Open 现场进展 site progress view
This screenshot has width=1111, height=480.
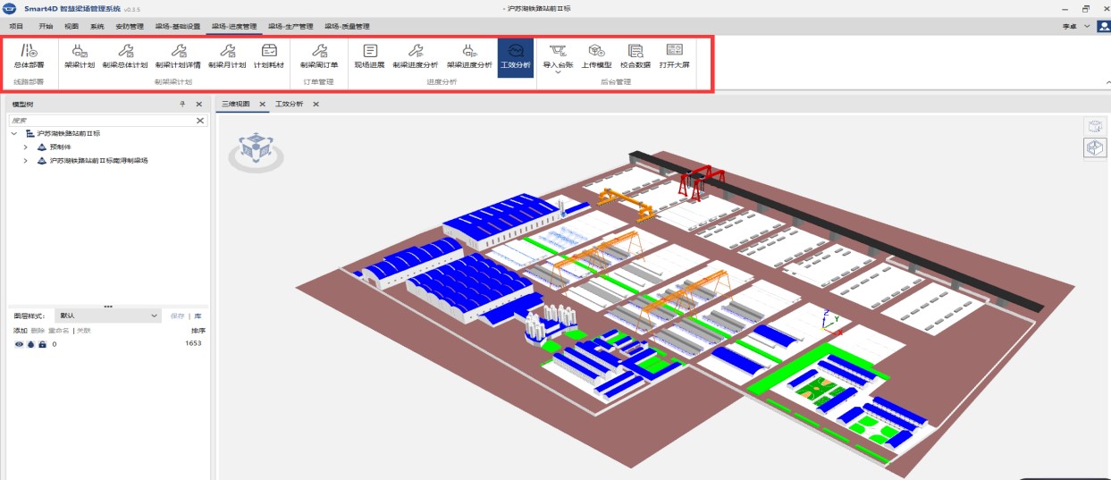[369, 56]
